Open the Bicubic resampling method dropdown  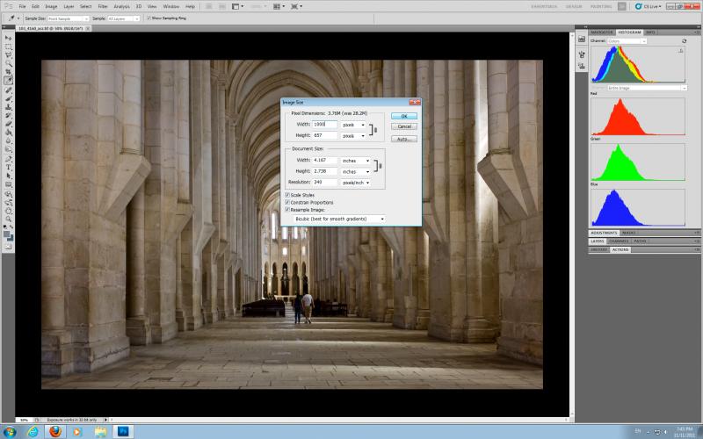(339, 219)
